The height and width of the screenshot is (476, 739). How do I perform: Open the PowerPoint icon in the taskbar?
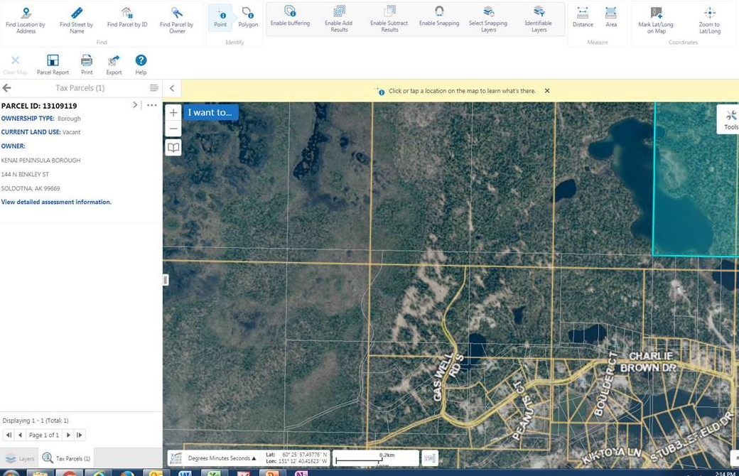coord(273,472)
